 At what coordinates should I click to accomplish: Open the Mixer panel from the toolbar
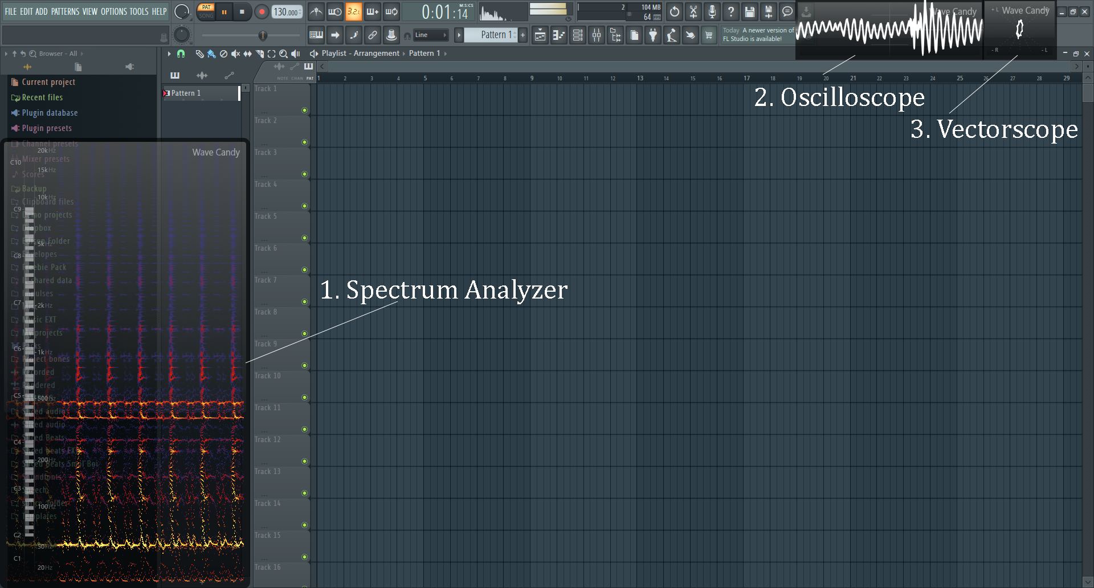[597, 35]
